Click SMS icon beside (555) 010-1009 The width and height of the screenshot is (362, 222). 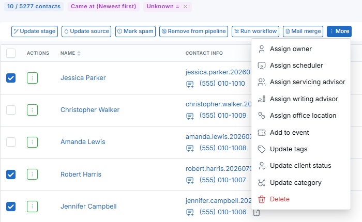pyautogui.click(x=190, y=116)
